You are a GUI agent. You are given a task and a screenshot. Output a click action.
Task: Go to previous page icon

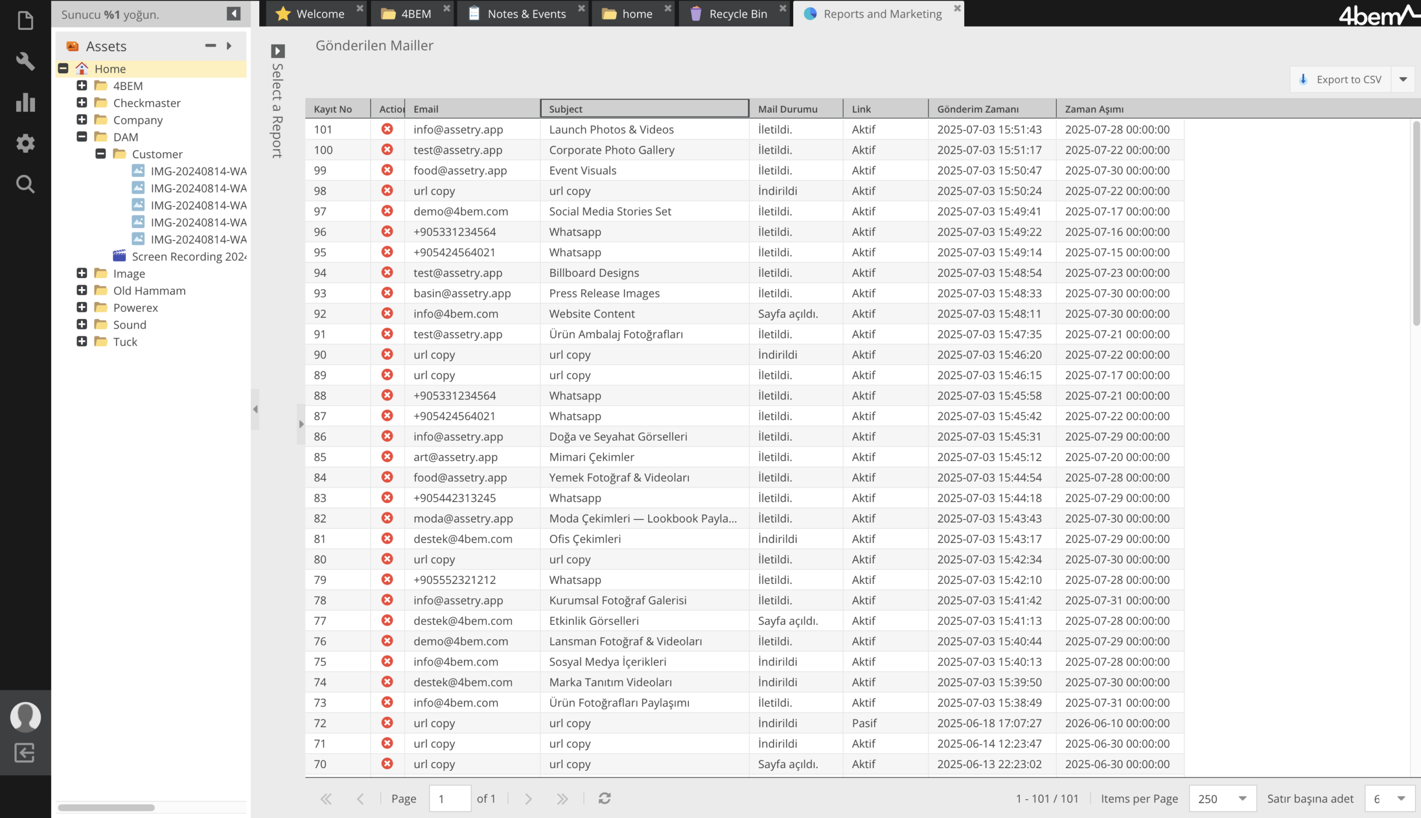tap(361, 799)
